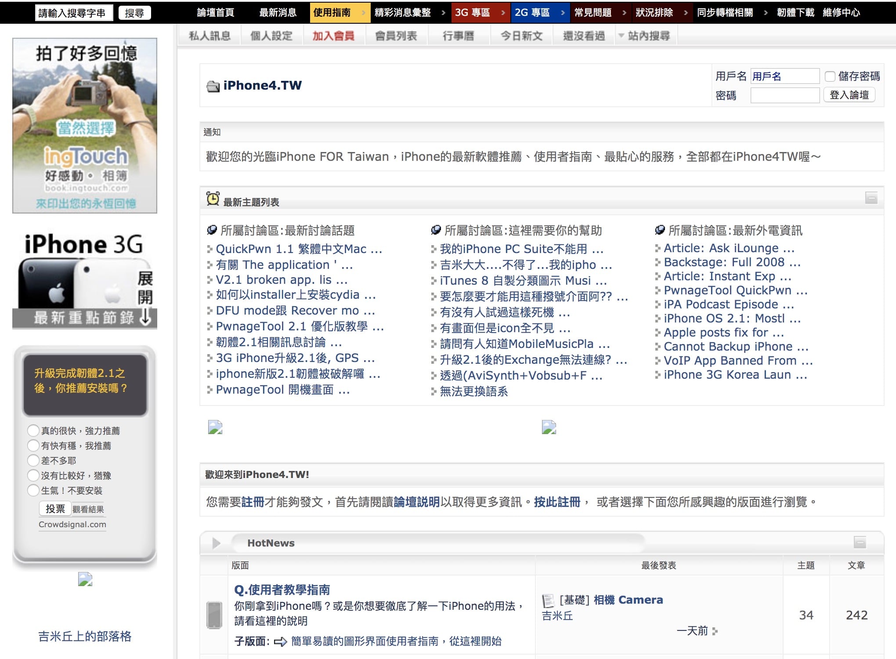Viewport: 896px width, 659px height.
Task: Click the 登入論壇 login button
Action: tap(849, 95)
